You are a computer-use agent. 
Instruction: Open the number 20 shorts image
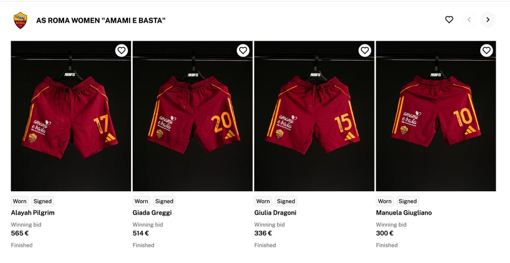[192, 116]
